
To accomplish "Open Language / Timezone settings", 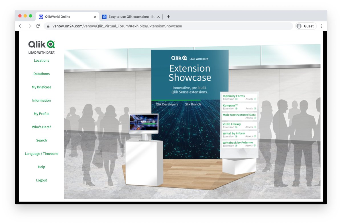I will (41, 153).
